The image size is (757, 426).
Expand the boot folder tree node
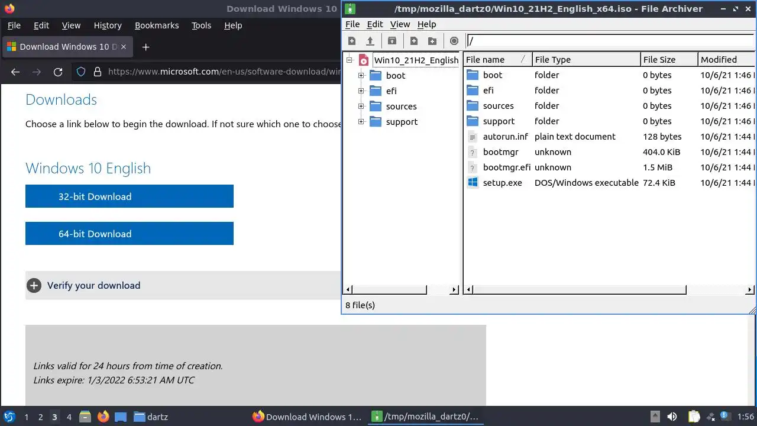(361, 76)
